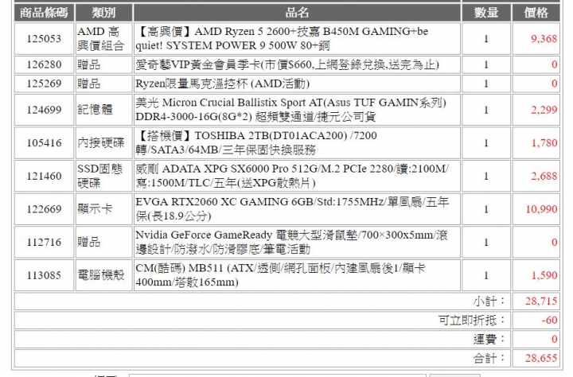Image resolution: width=573 pixels, height=377 pixels.
Task: Click the ADATA XPG SX6000 Pro name
Action: tap(292, 176)
